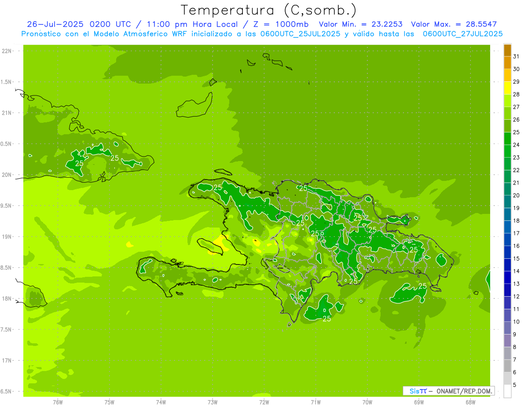Image resolution: width=528 pixels, height=408 pixels.
Task: Click legend value '28'
Action: (517, 94)
